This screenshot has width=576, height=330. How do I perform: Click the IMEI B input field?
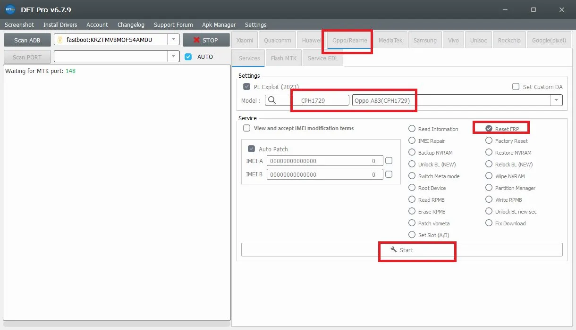pyautogui.click(x=325, y=174)
